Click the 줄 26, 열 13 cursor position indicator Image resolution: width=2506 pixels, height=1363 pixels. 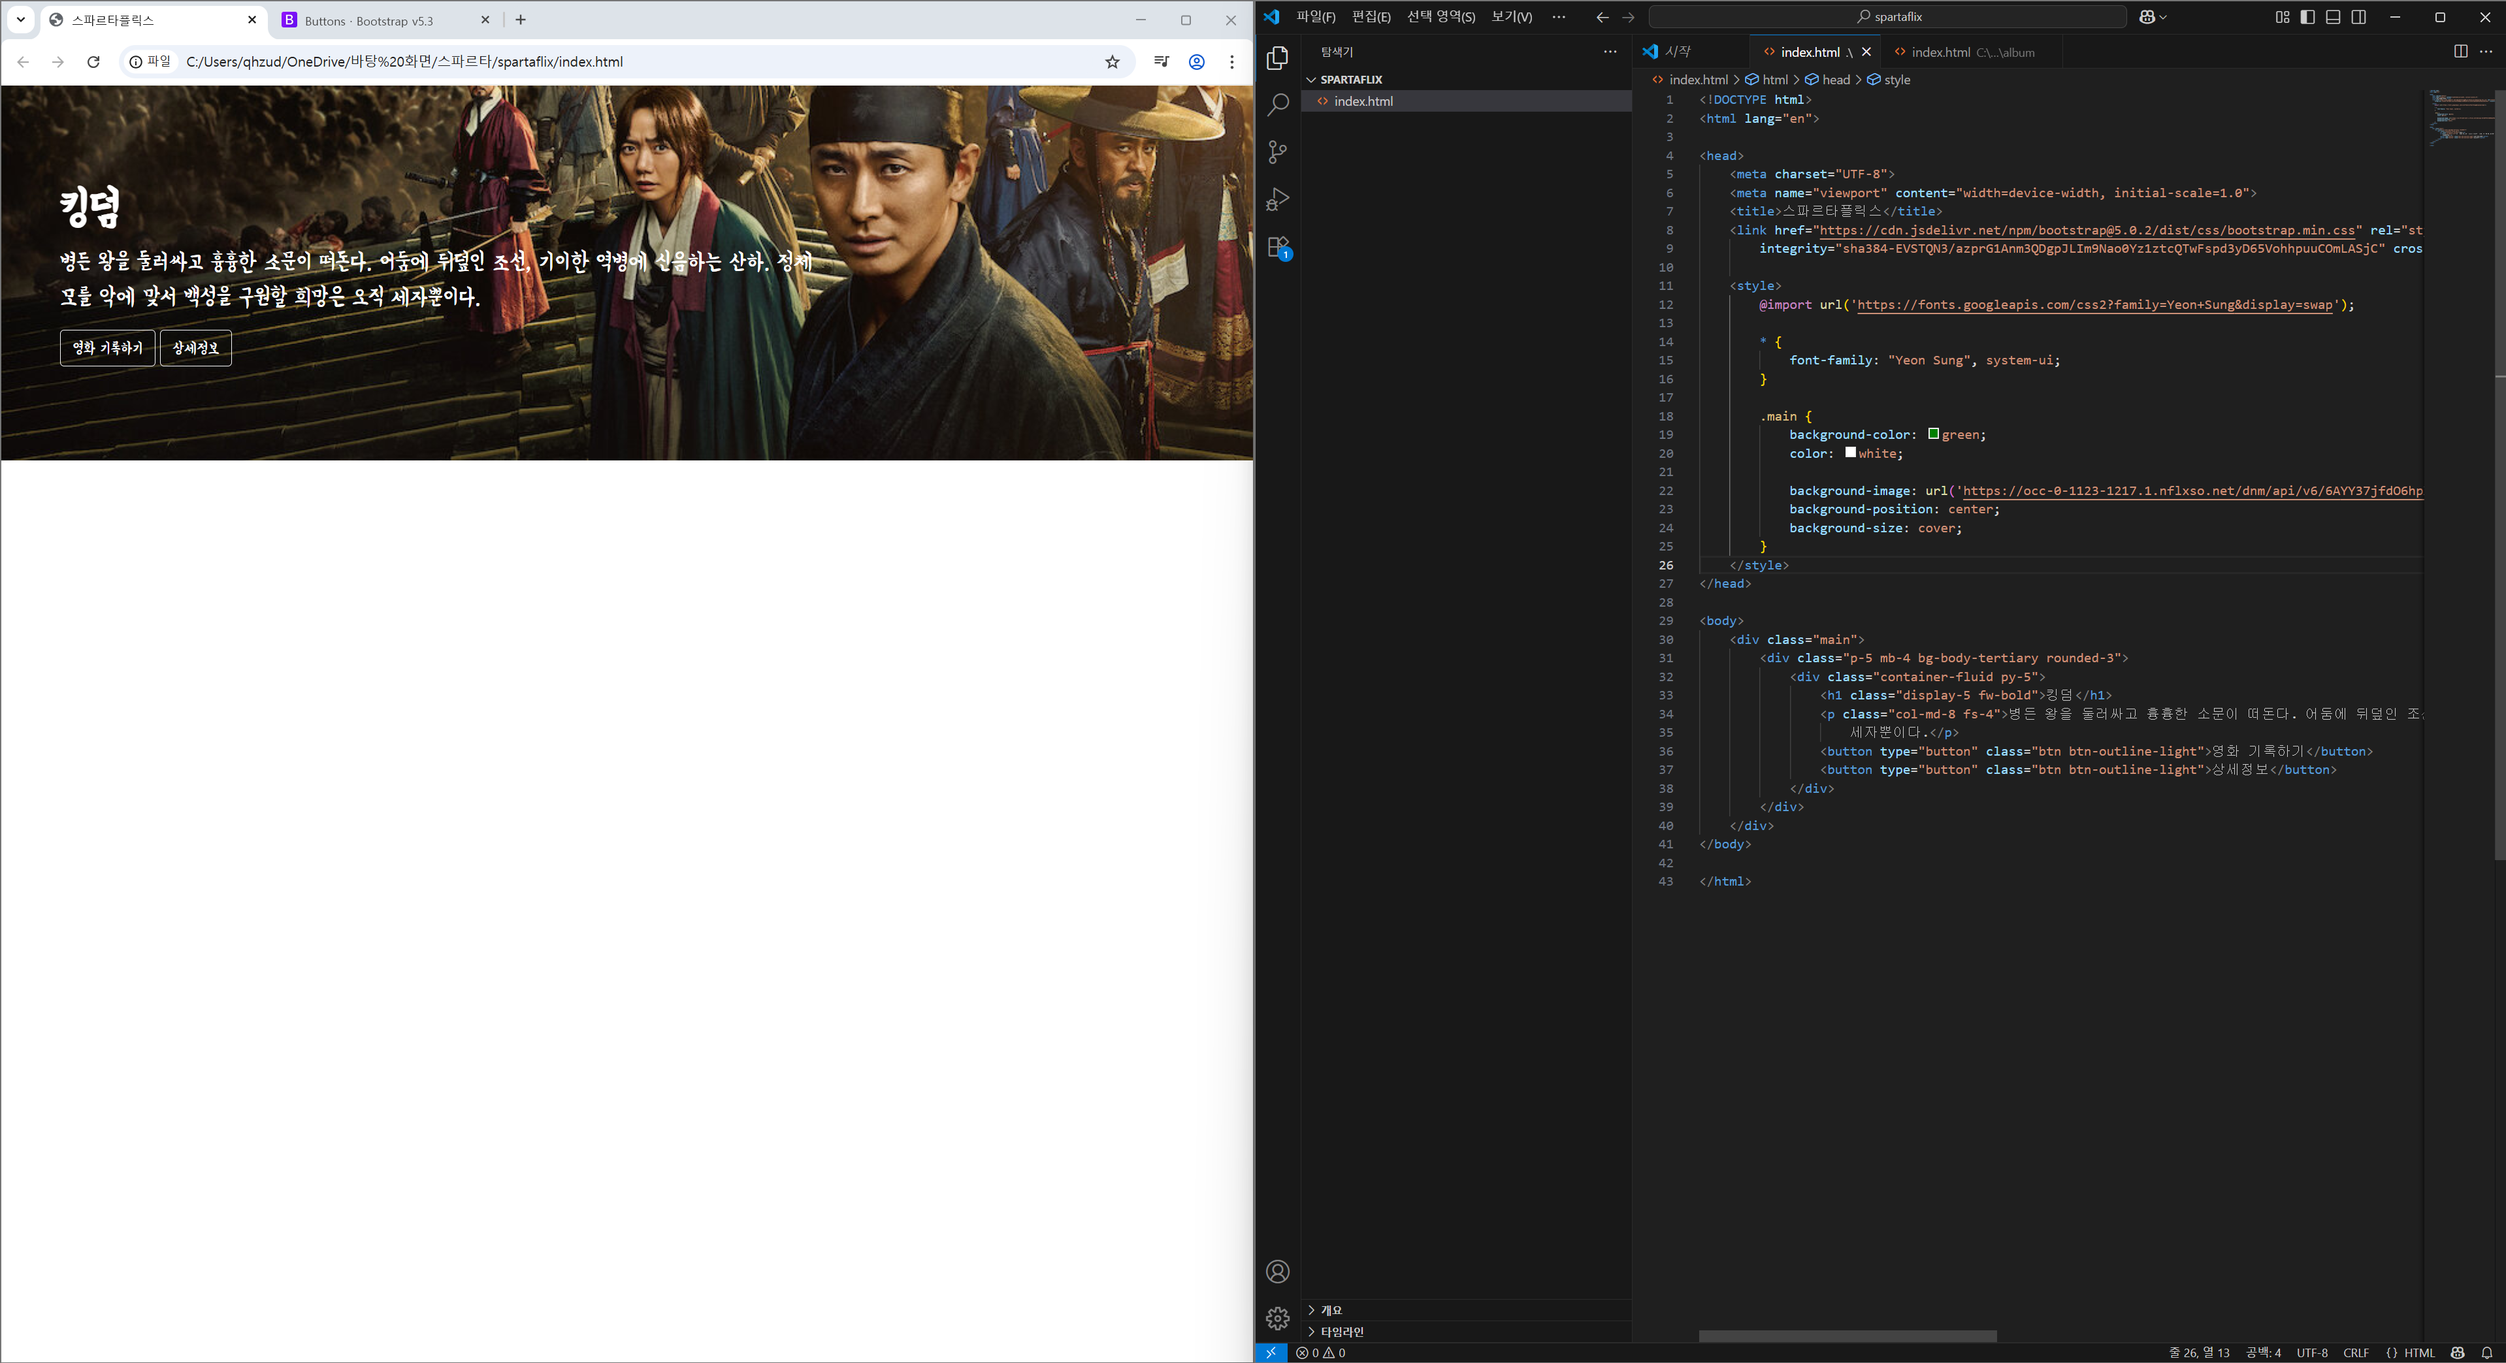click(x=2198, y=1353)
